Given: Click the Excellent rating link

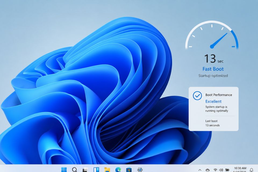Looking at the screenshot, I should pyautogui.click(x=213, y=101).
